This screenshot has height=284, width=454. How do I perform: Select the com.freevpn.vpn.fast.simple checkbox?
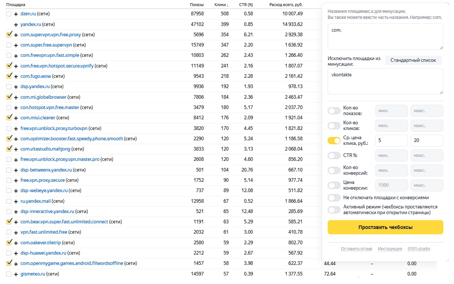pyautogui.click(x=9, y=55)
